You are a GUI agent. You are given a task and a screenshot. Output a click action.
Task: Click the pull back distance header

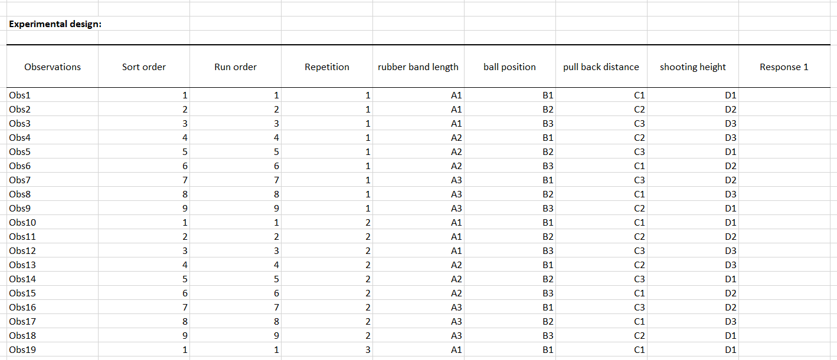[601, 67]
